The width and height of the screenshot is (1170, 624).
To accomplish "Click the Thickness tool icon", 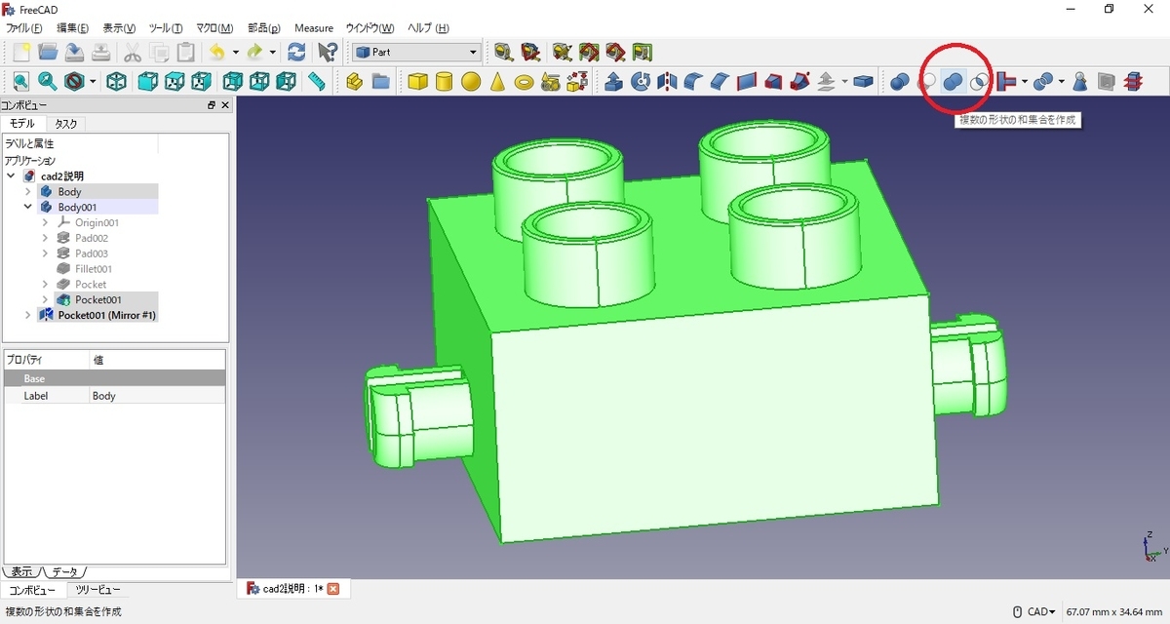I will tap(862, 82).
